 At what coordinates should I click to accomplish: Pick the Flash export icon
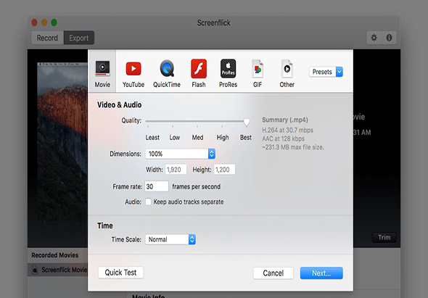click(199, 68)
